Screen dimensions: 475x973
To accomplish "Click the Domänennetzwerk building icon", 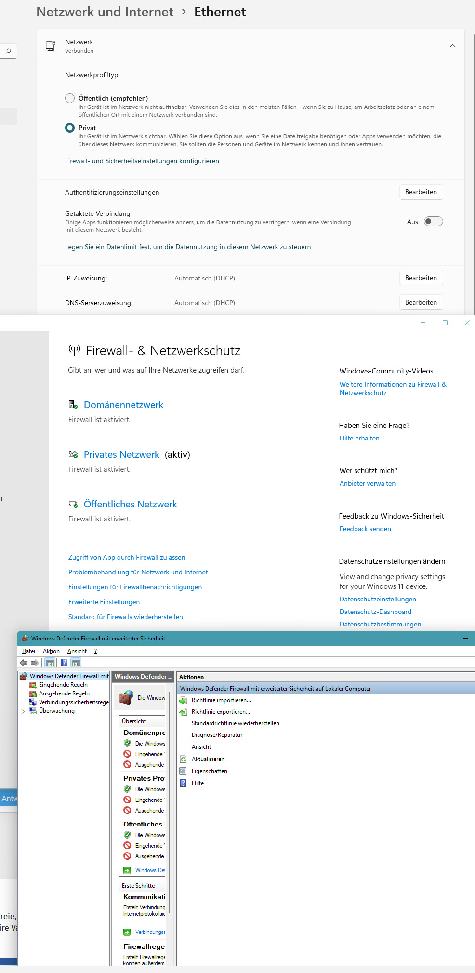I will coord(73,405).
